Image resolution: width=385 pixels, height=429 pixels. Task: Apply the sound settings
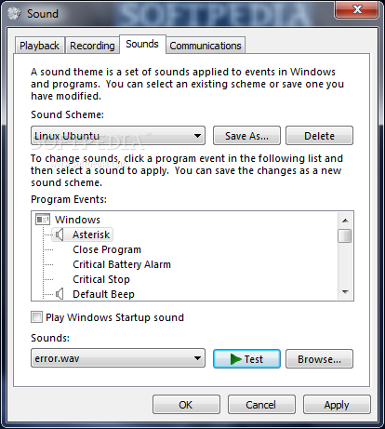point(337,405)
